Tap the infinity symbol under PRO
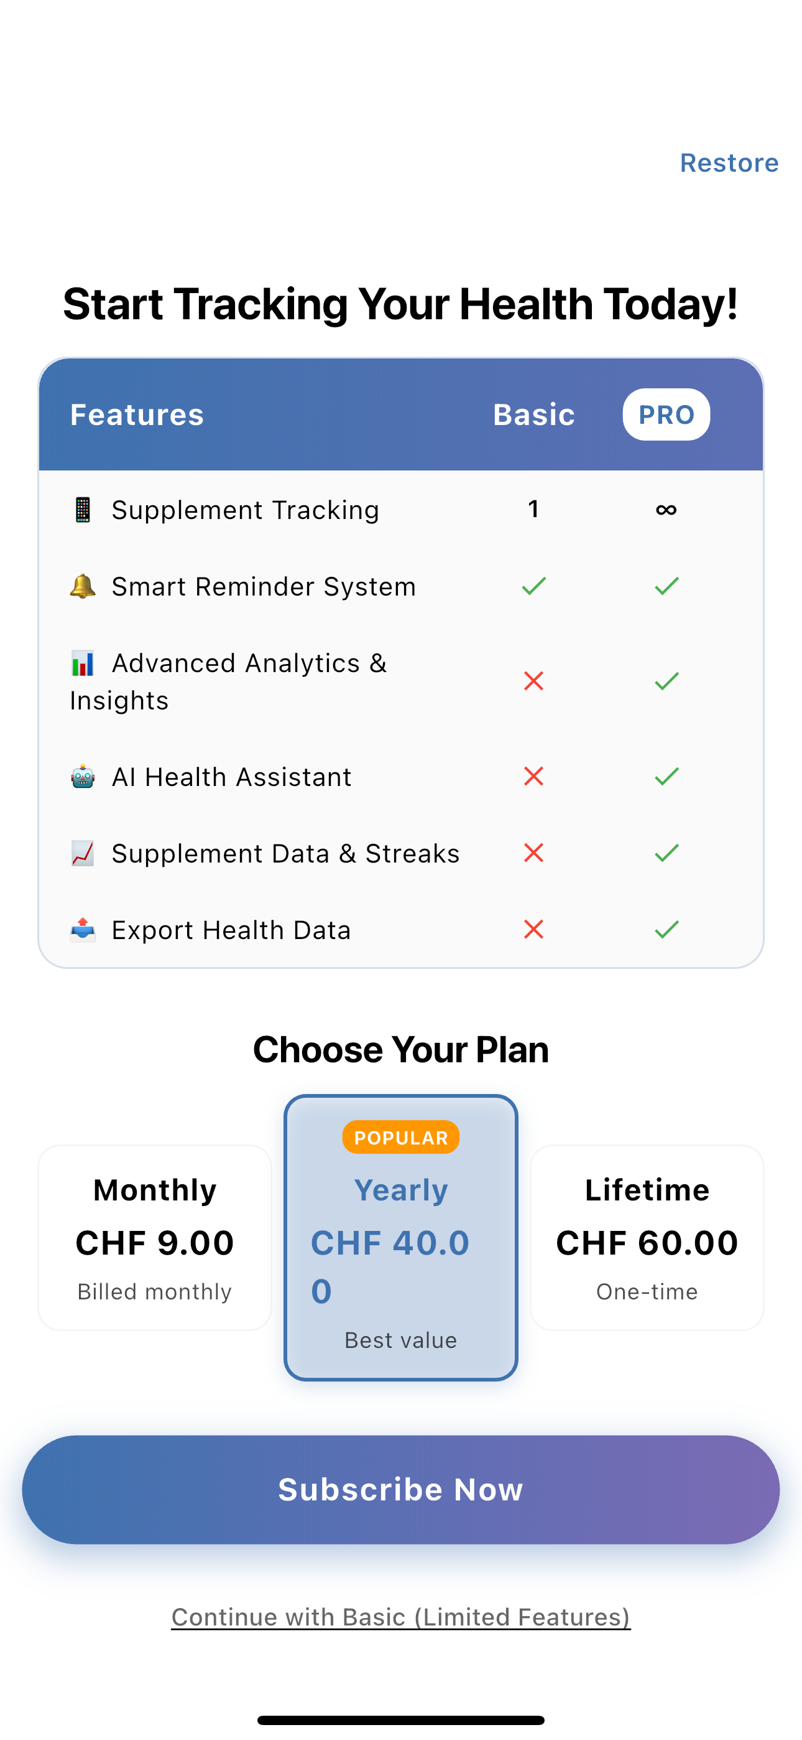Screen dimensions: 802x1740 (666, 510)
